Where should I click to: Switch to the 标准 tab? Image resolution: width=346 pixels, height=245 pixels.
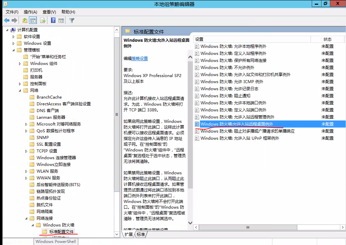pyautogui.click(x=141, y=234)
